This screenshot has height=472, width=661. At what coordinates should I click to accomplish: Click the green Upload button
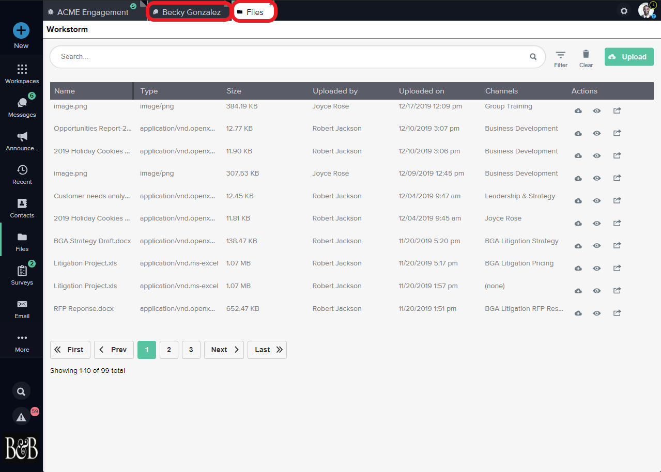(628, 57)
